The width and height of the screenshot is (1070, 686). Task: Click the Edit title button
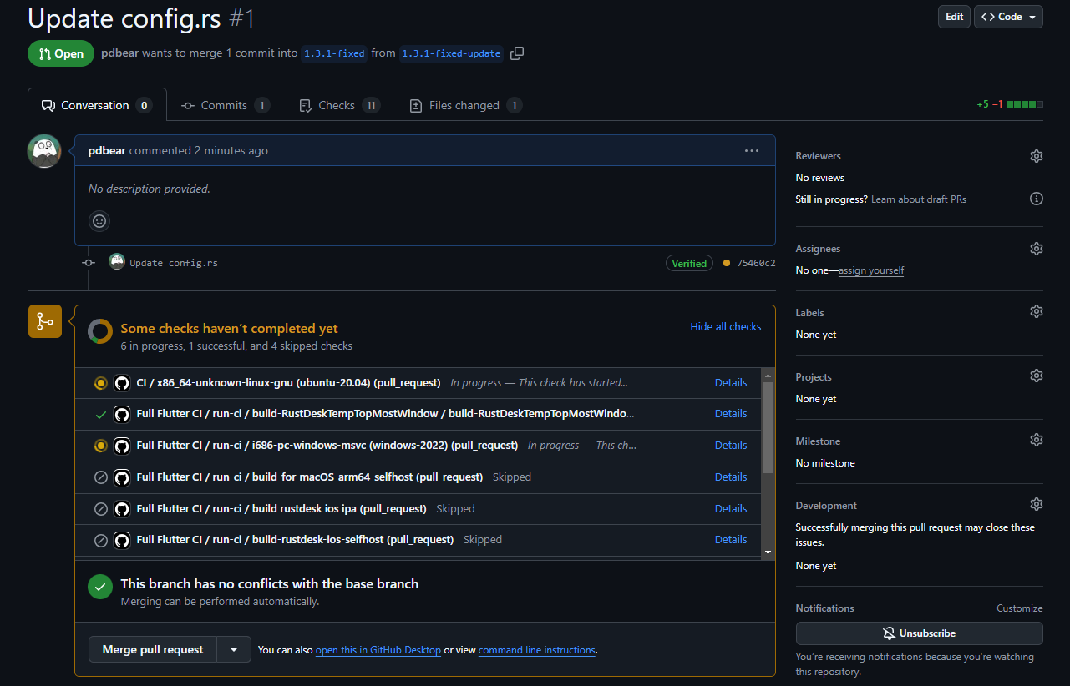click(954, 17)
